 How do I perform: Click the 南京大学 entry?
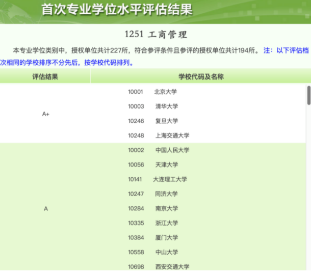[x=167, y=208]
